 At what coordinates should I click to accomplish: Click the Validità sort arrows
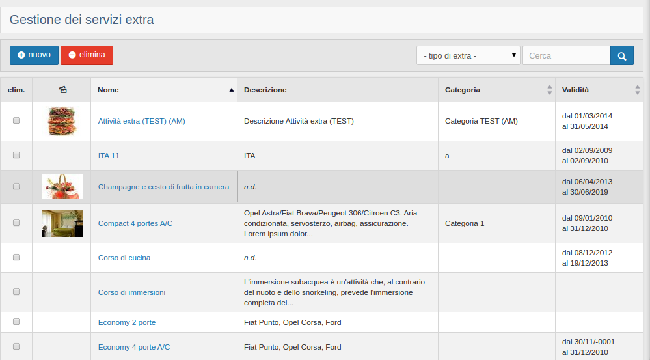click(x=637, y=90)
